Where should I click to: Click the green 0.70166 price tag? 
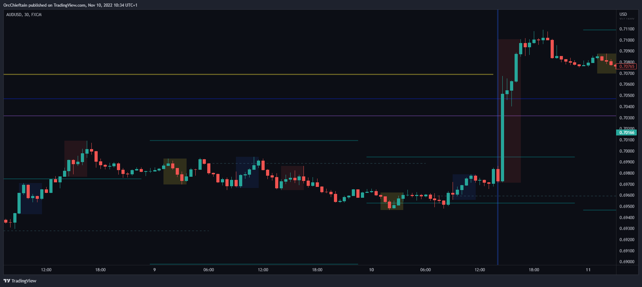point(627,133)
